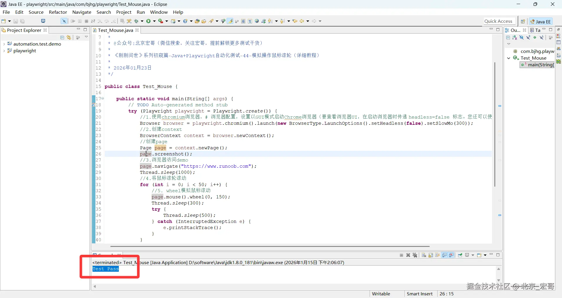Viewport: 562px width, 298px height.
Task: Click the New file wizard icon
Action: click(4, 21)
